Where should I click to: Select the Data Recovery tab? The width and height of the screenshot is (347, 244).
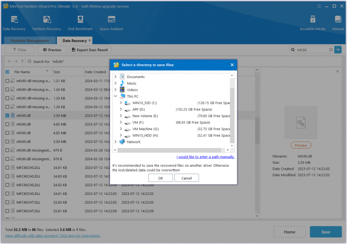(74, 41)
